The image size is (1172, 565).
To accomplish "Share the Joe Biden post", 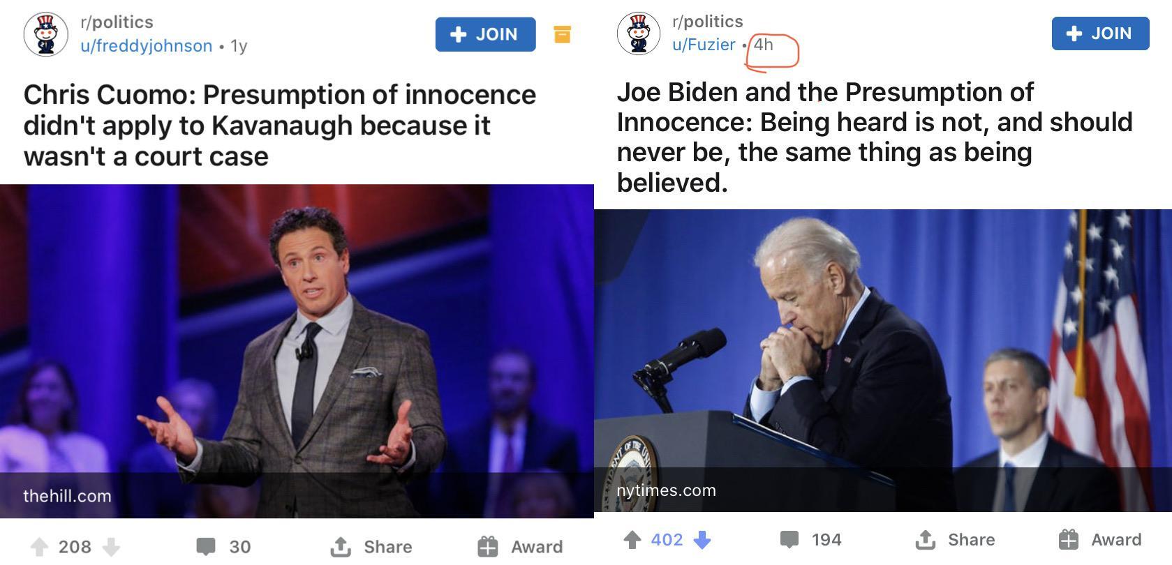I will pyautogui.click(x=955, y=540).
